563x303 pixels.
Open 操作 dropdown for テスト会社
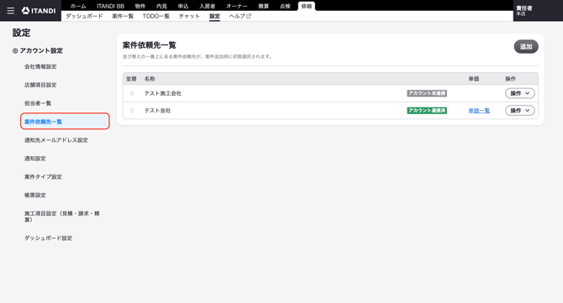point(519,111)
